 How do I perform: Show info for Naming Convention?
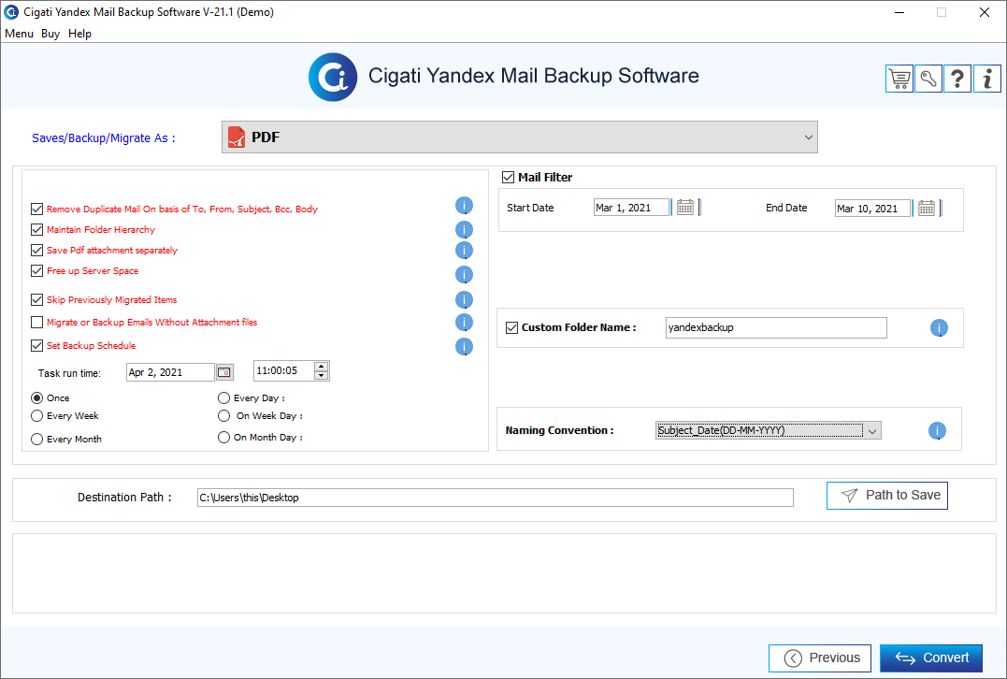click(937, 431)
